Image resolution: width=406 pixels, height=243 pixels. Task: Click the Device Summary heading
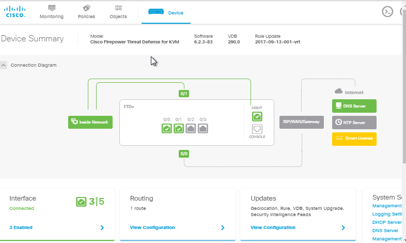click(33, 39)
